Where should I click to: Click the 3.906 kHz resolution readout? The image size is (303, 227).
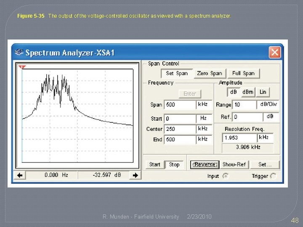[248, 147]
